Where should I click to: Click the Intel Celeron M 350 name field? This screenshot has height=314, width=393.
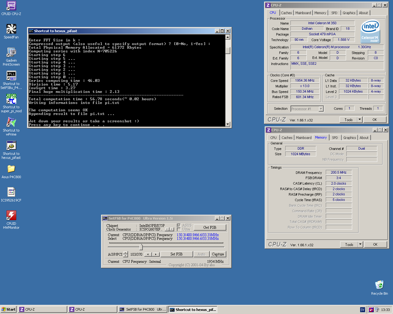coord(322,23)
